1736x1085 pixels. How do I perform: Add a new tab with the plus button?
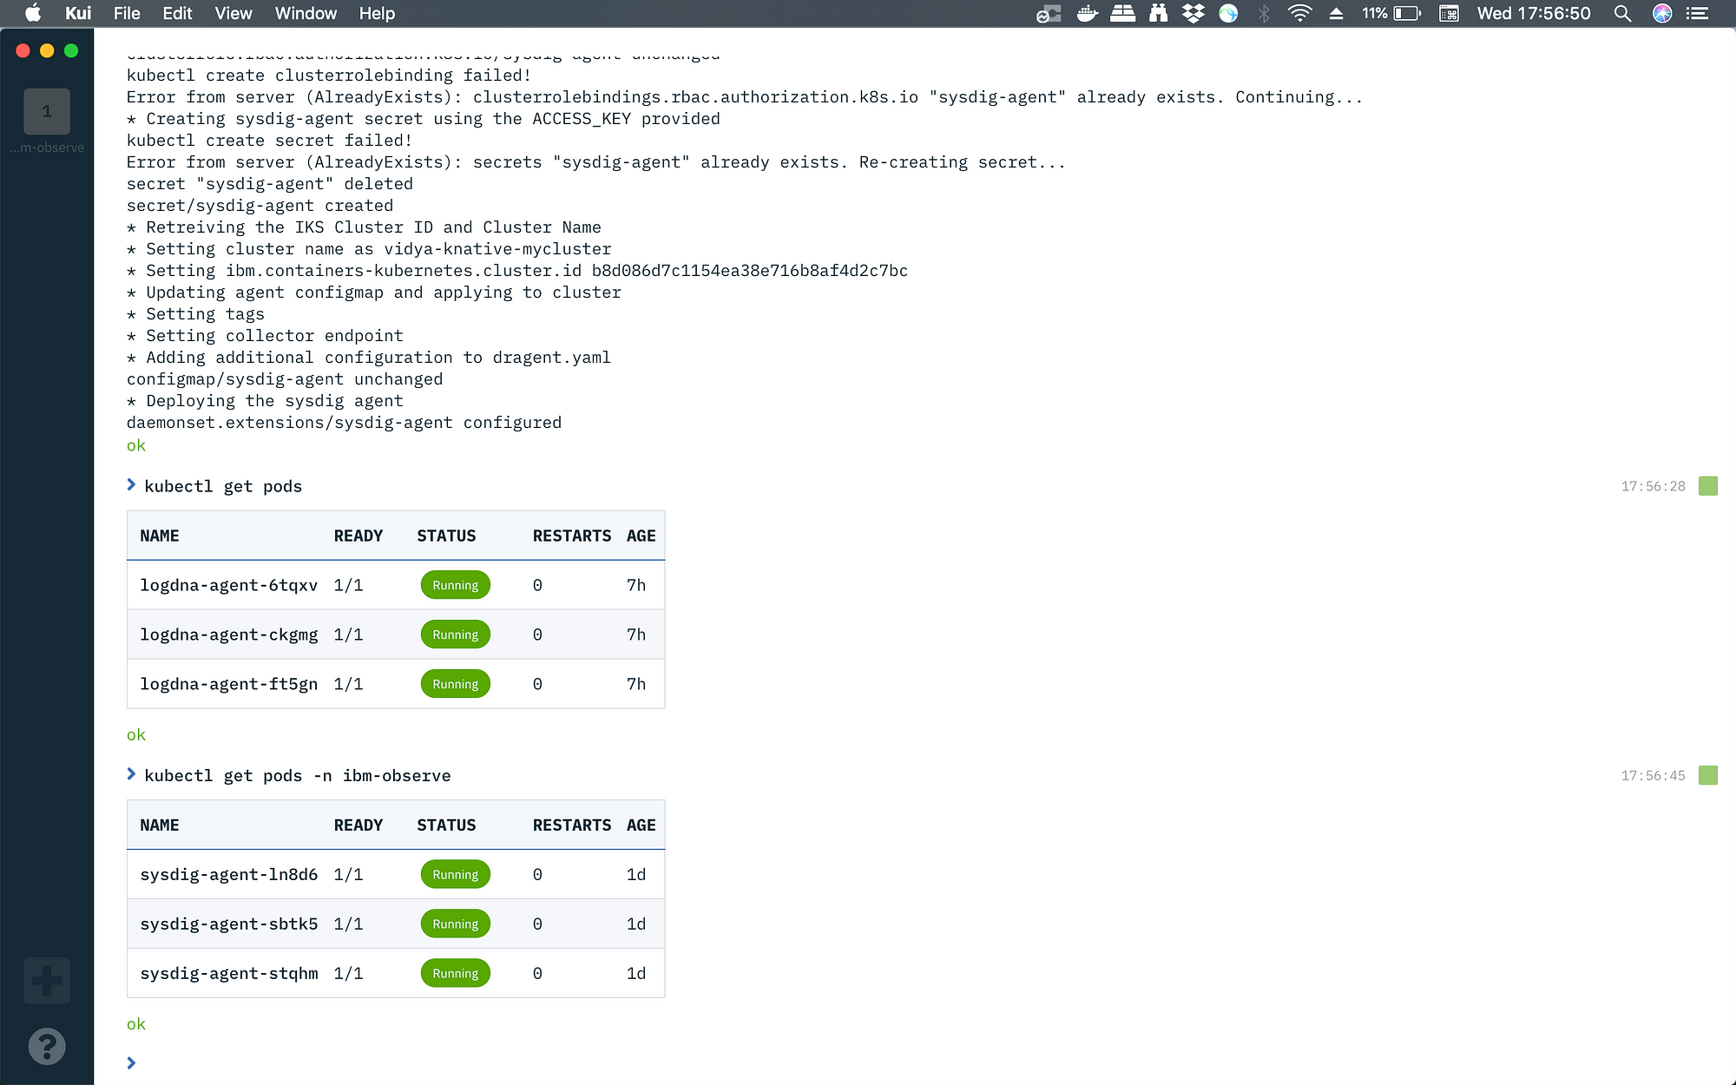coord(47,981)
